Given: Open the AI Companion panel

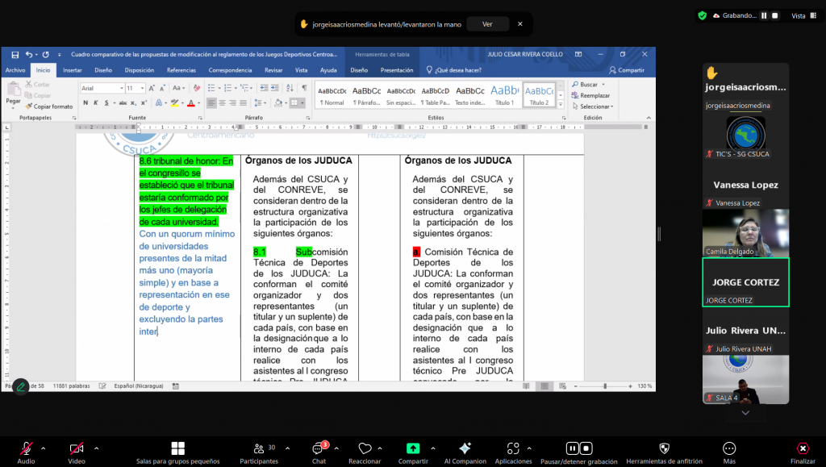Looking at the screenshot, I should point(465,449).
